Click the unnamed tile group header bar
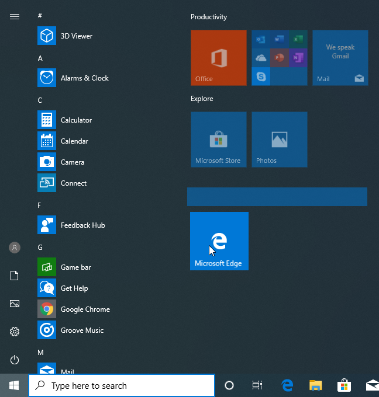The image size is (379, 397). tap(277, 197)
